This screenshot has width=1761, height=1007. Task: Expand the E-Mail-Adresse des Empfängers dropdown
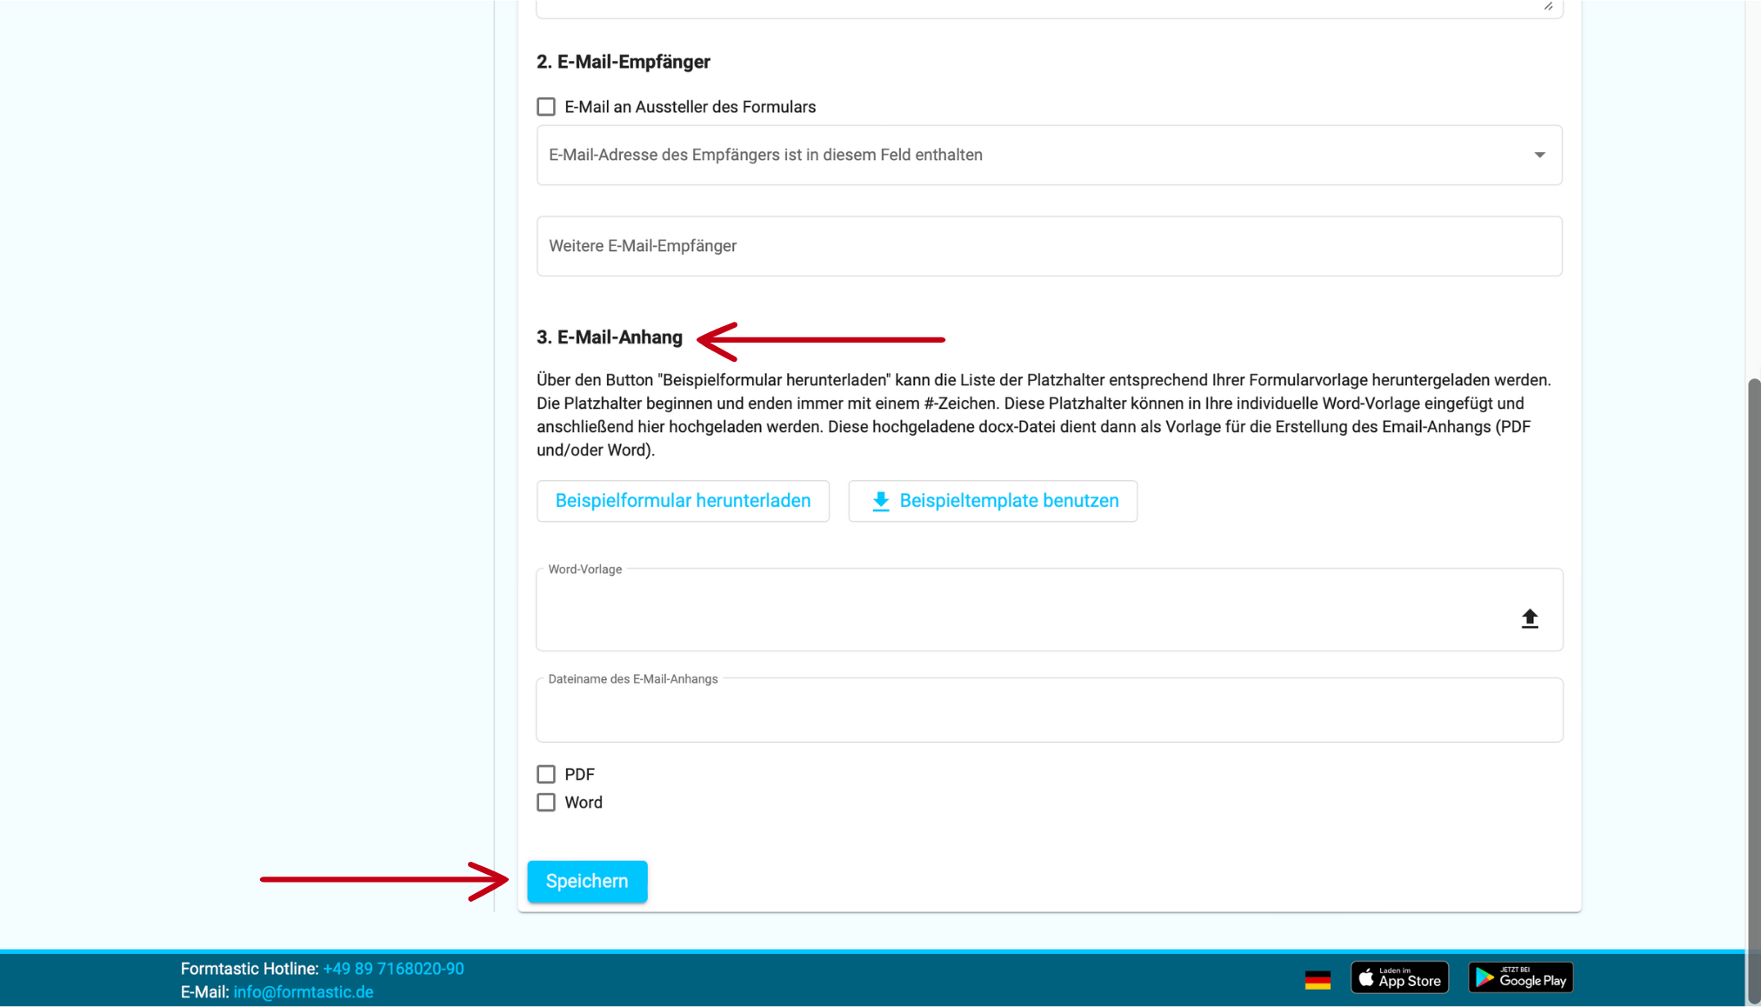[1539, 155]
